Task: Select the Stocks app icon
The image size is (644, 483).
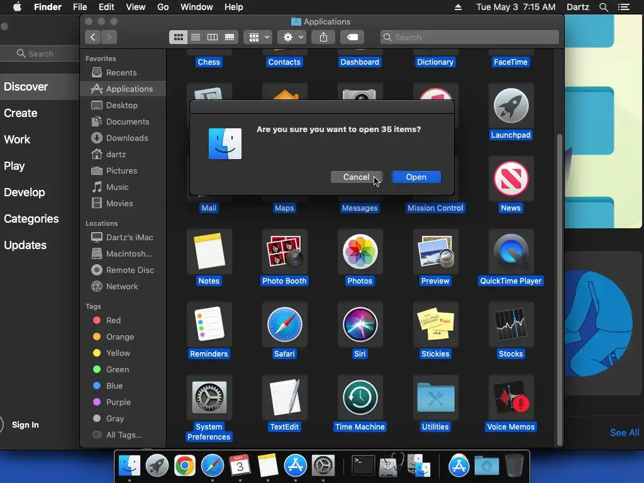Action: [x=511, y=325]
